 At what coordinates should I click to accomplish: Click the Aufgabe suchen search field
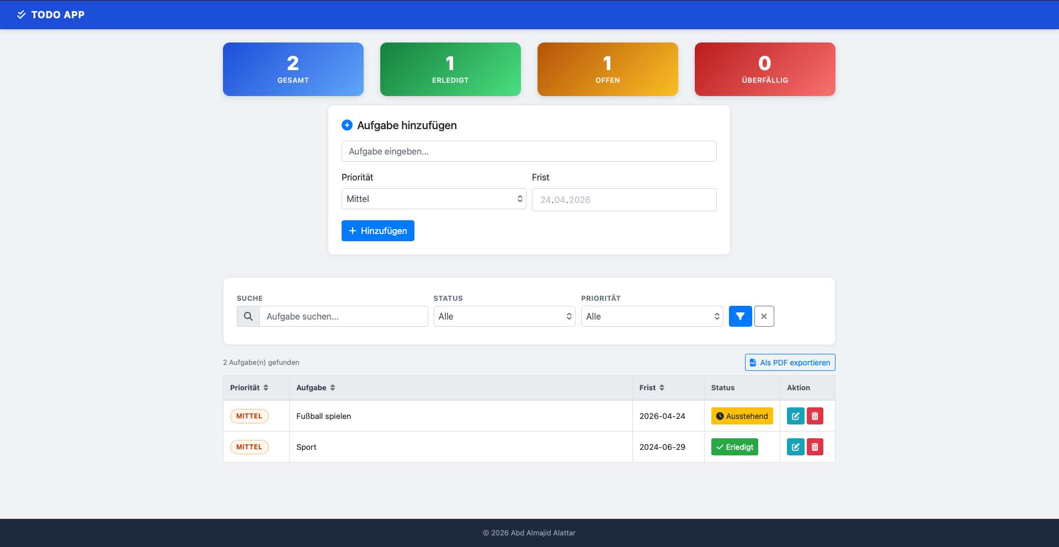tap(343, 316)
